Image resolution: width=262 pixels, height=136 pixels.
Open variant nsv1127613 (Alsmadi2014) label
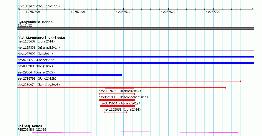point(120,91)
